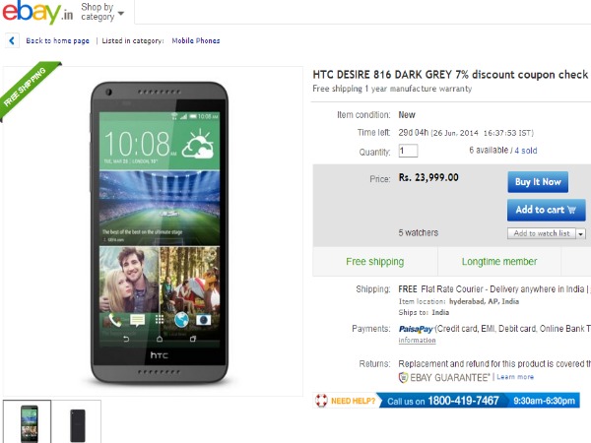Click the green Free Shipping ribbon

(x=24, y=92)
